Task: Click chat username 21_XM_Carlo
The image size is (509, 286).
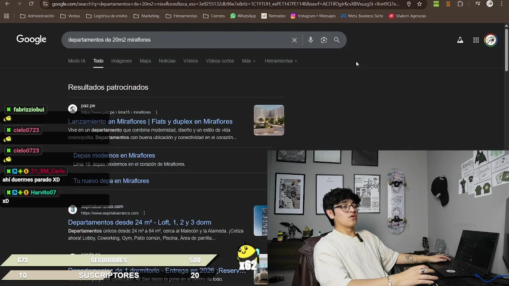Action: tap(47, 171)
